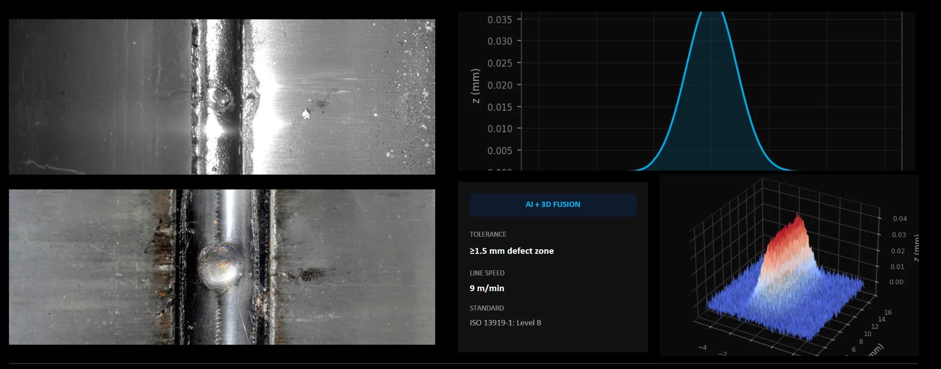
Task: Select "ISO 13919-1: Level B" text
Action: coord(505,323)
